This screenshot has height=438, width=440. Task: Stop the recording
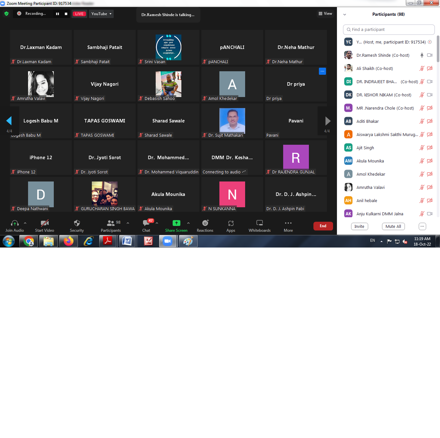pyautogui.click(x=66, y=14)
